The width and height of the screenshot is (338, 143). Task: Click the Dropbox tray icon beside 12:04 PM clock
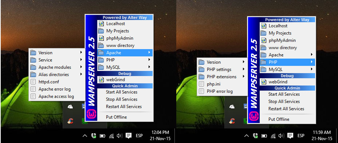[94, 136]
